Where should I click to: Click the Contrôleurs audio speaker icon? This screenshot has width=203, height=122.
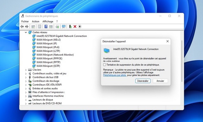[x=30, y=73]
